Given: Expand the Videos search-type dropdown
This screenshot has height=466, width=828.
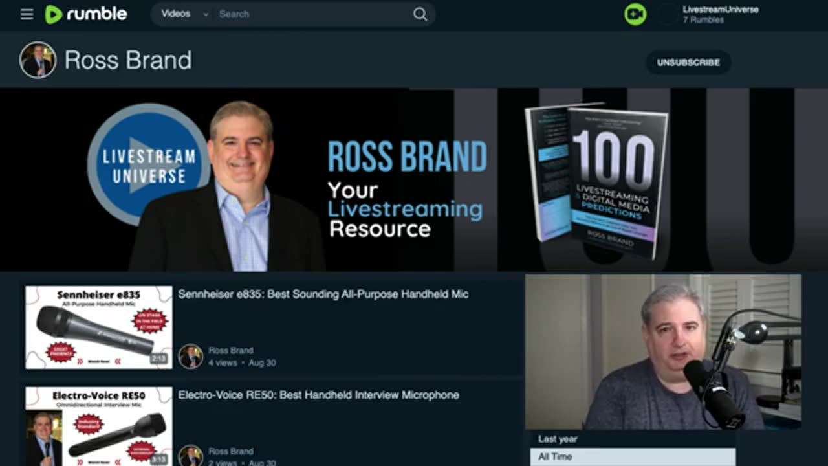Looking at the screenshot, I should pos(184,14).
